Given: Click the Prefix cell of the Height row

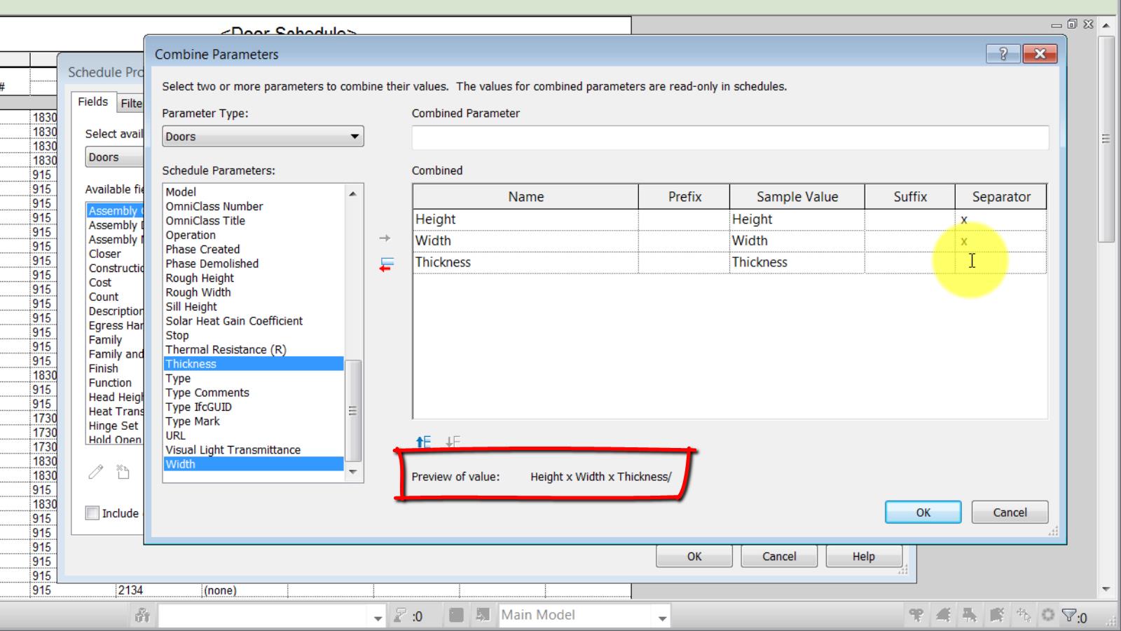Looking at the screenshot, I should [x=684, y=219].
